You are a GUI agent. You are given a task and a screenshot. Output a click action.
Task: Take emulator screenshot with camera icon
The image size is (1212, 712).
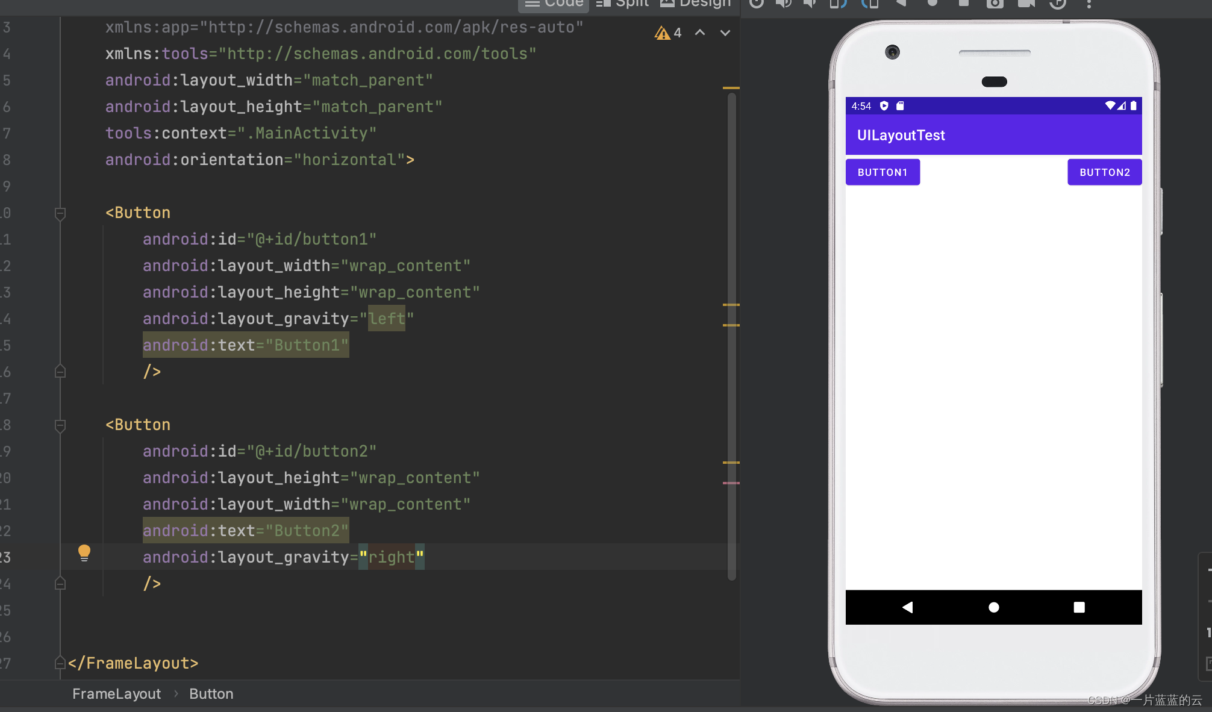click(x=995, y=3)
